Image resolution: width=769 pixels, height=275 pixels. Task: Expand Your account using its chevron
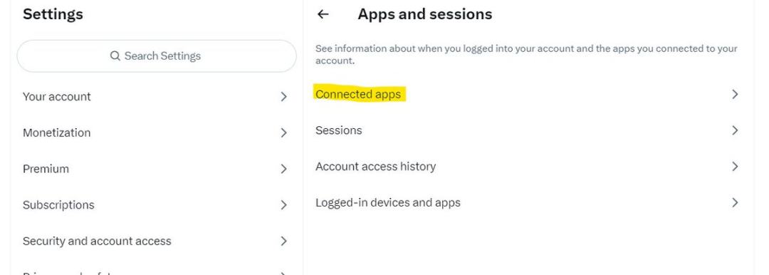(283, 97)
